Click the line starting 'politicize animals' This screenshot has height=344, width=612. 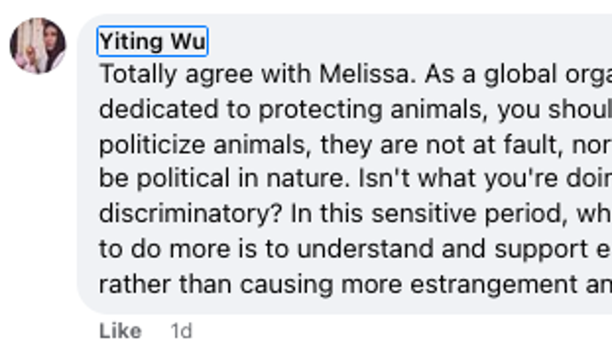355,145
